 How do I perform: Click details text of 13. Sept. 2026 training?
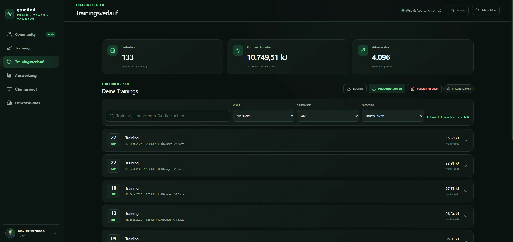point(155,220)
